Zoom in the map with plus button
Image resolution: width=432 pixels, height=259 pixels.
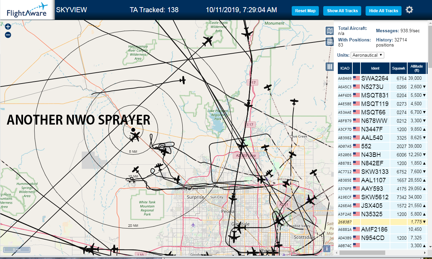point(8,27)
